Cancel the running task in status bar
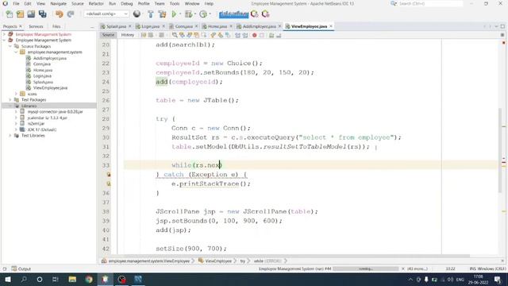 (x=403, y=269)
